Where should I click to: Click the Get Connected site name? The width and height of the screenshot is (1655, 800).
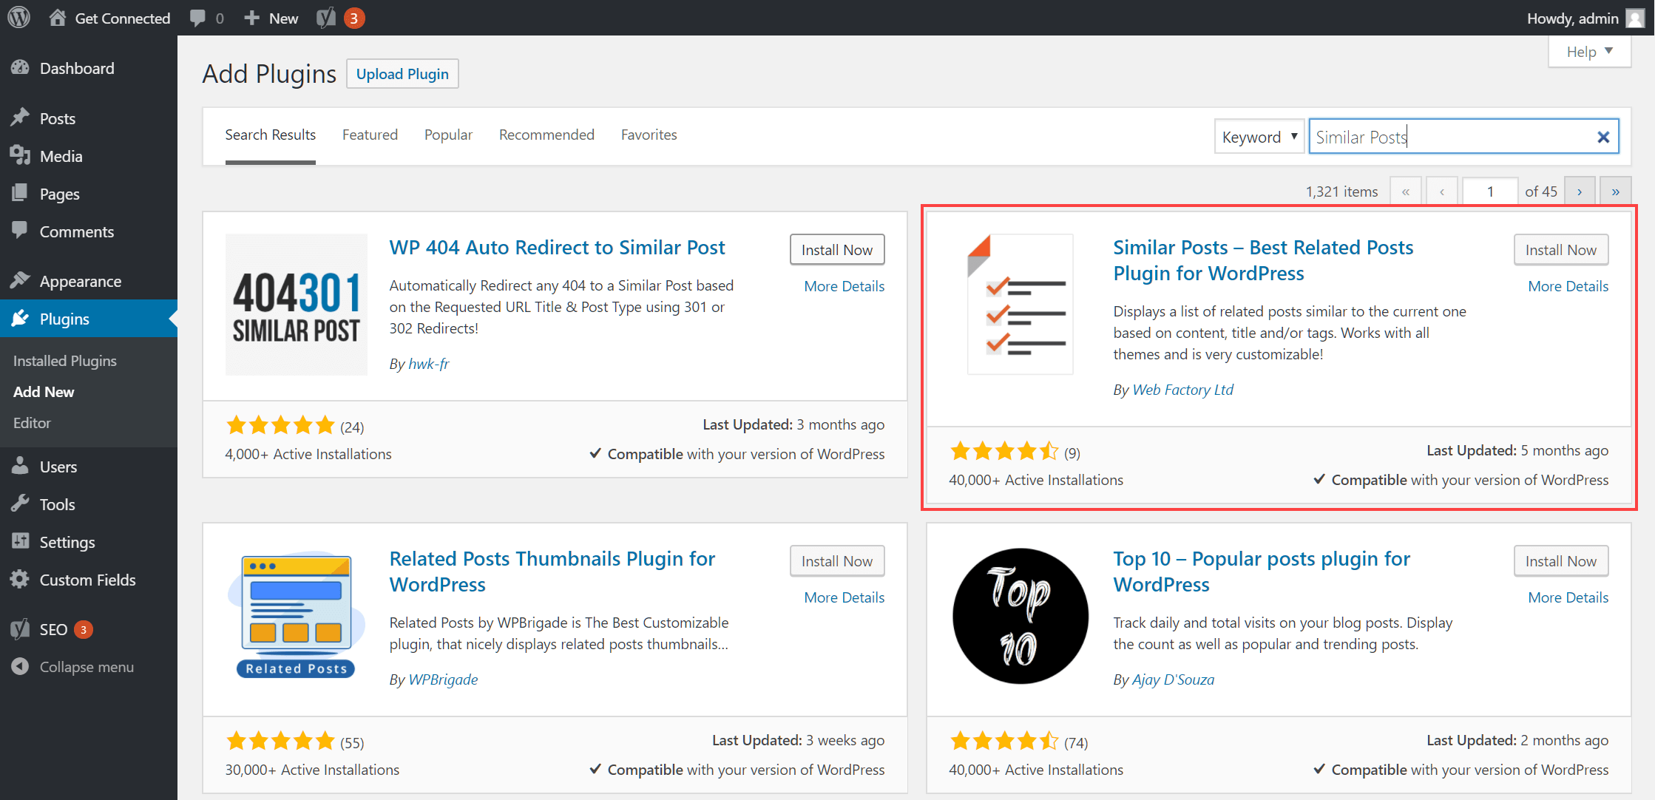[123, 18]
